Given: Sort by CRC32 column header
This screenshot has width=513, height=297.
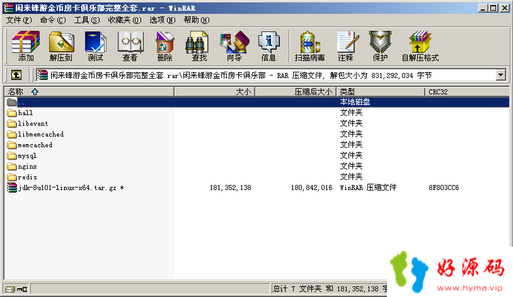Looking at the screenshot, I should click(x=467, y=92).
